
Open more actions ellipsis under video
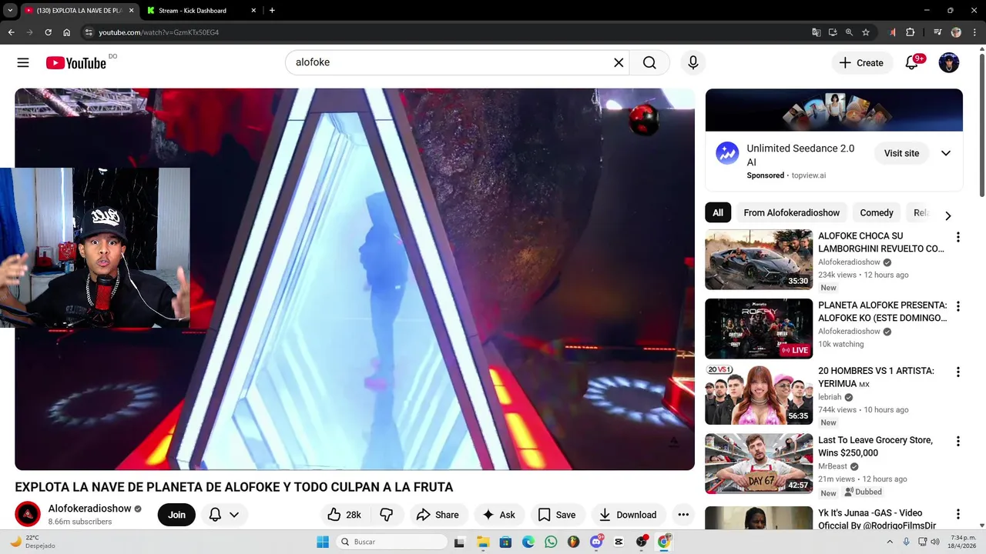(683, 515)
